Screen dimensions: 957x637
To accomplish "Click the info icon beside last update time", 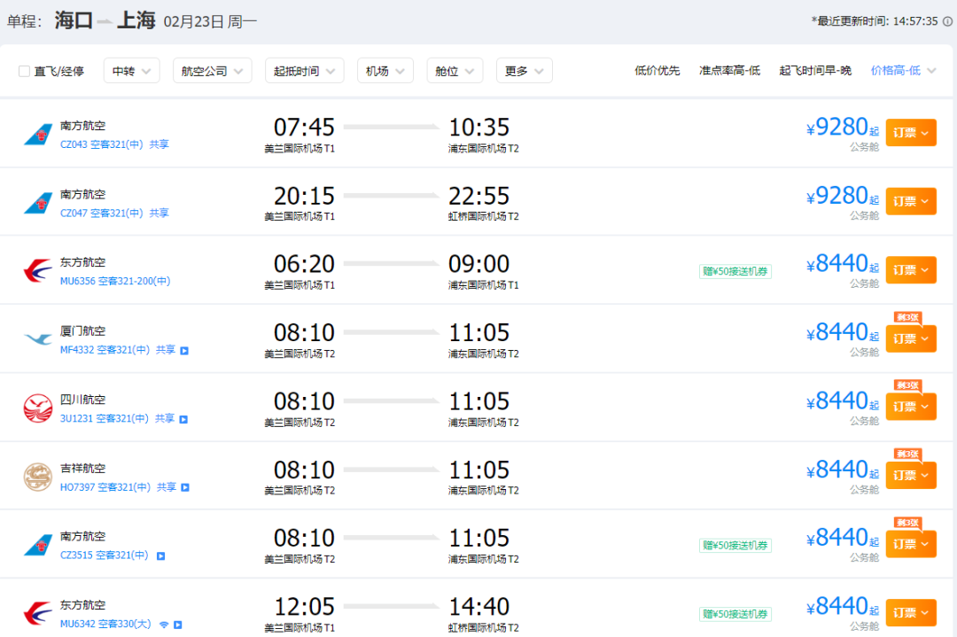I will coord(947,21).
